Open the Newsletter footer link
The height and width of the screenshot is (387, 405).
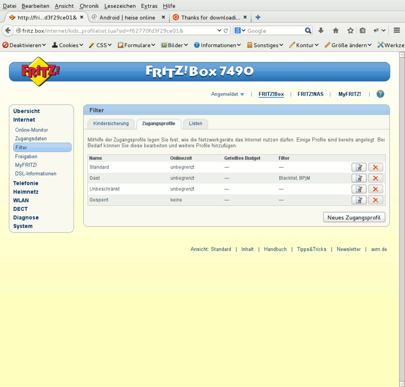click(x=349, y=249)
